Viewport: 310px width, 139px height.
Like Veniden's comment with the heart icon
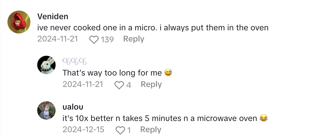pos(94,39)
